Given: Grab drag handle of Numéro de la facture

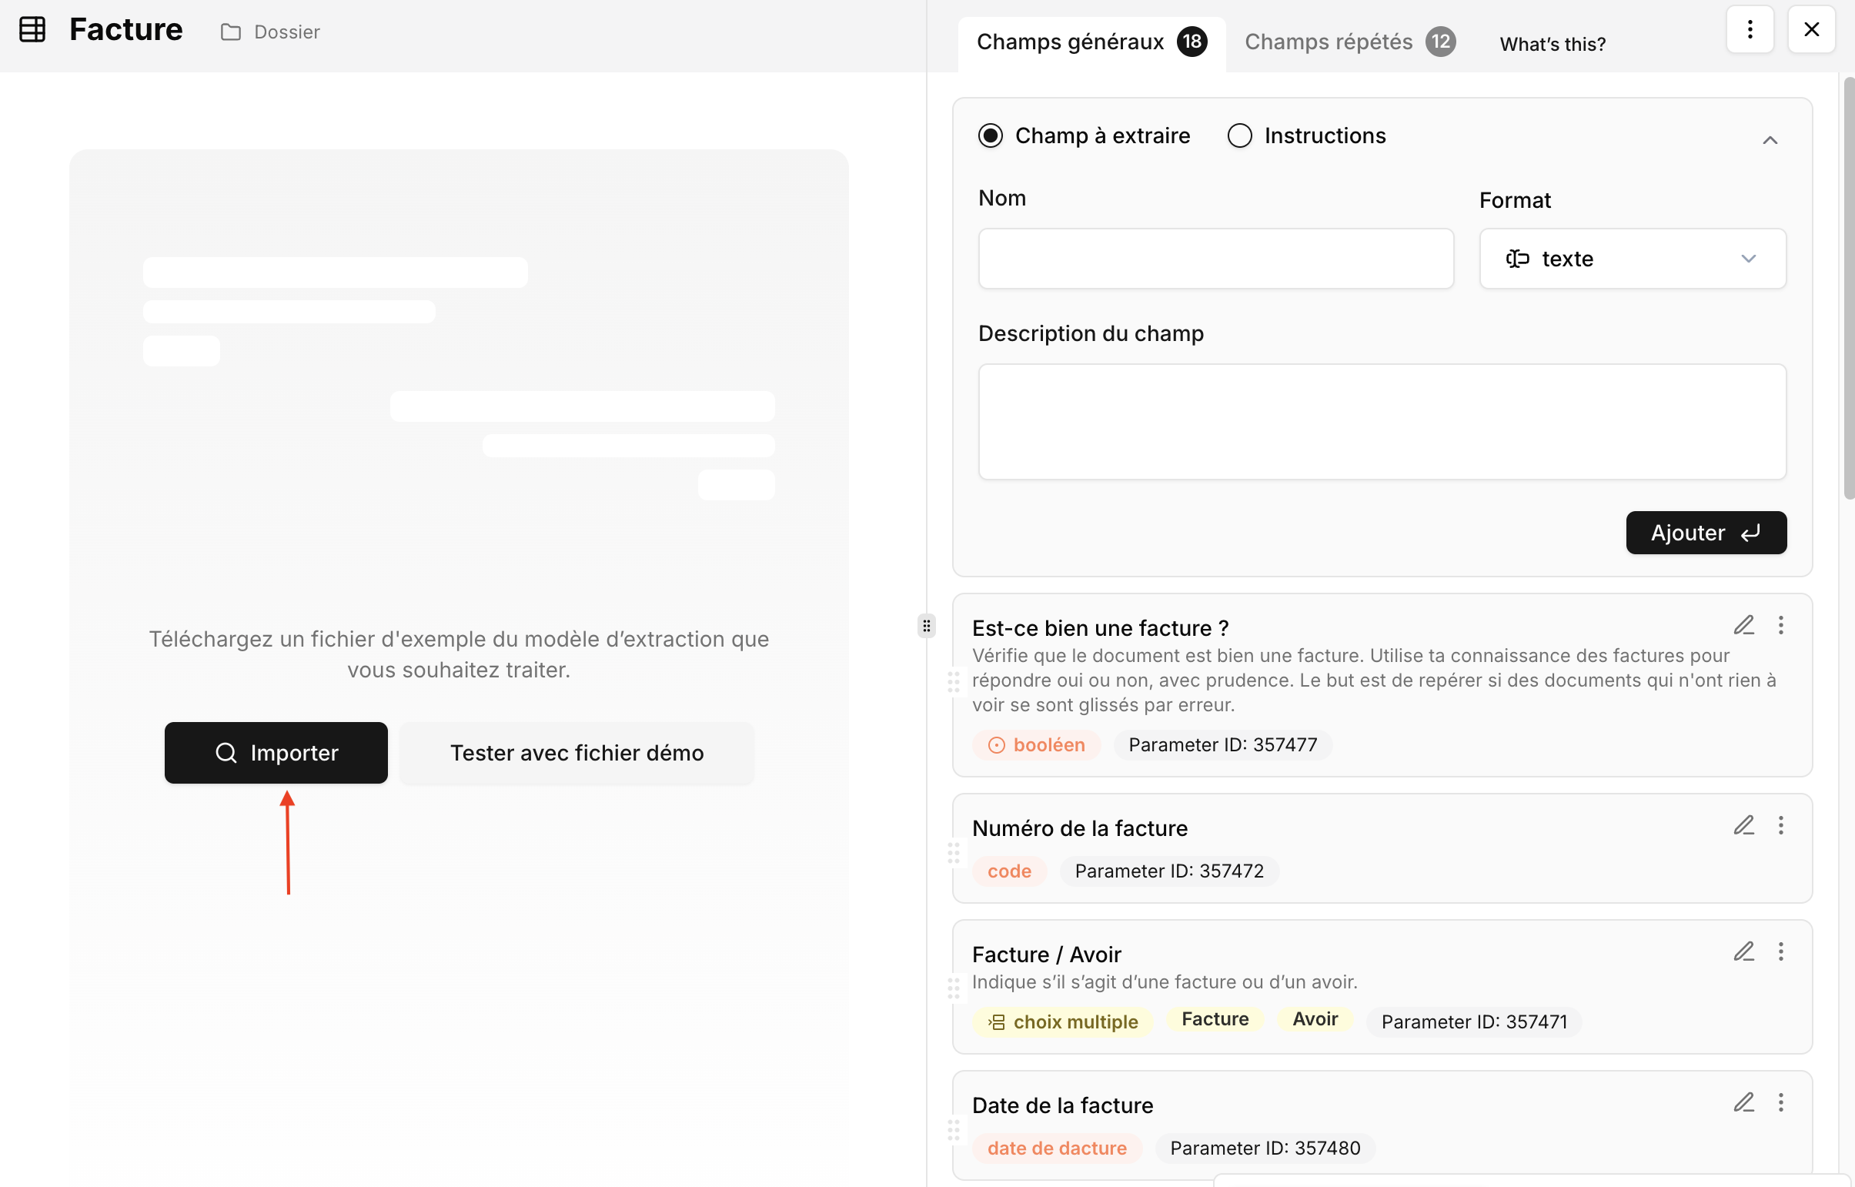Looking at the screenshot, I should [954, 853].
